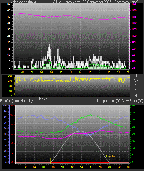This screenshot has height=171, width=144.
Task: Click the Dew Point (°C) label
Action: pyautogui.click(x=133, y=101)
